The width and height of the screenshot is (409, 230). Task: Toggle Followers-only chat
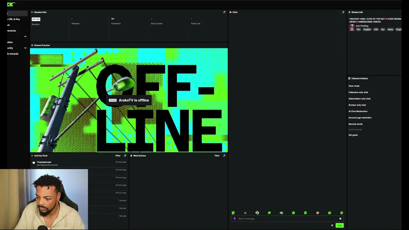358,92
